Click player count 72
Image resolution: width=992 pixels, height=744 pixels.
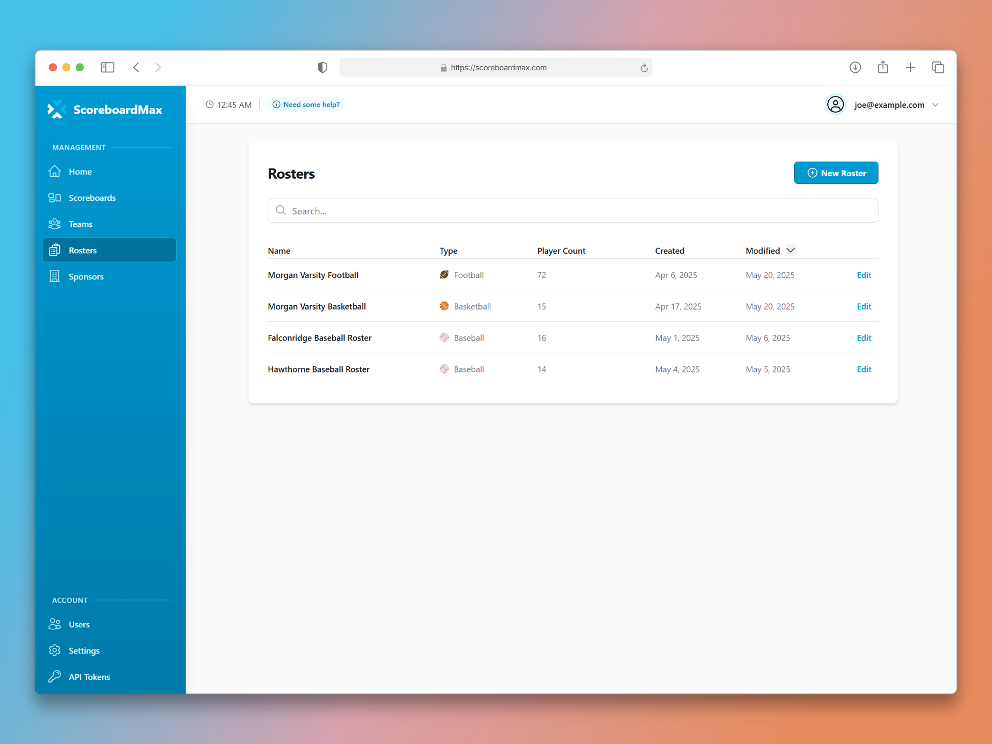[541, 275]
